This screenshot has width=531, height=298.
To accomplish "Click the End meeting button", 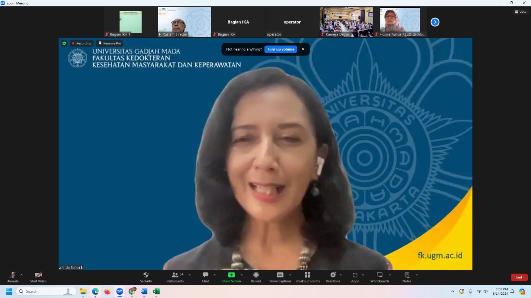I will 519,277.
